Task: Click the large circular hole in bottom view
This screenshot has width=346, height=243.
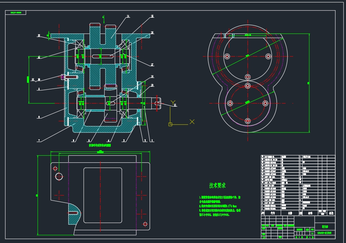Action: tap(59, 176)
